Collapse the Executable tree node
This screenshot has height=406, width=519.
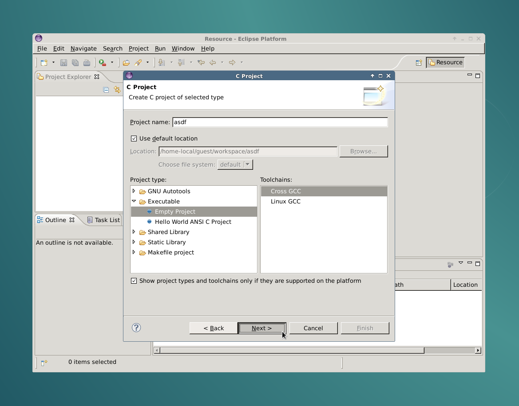click(x=134, y=201)
